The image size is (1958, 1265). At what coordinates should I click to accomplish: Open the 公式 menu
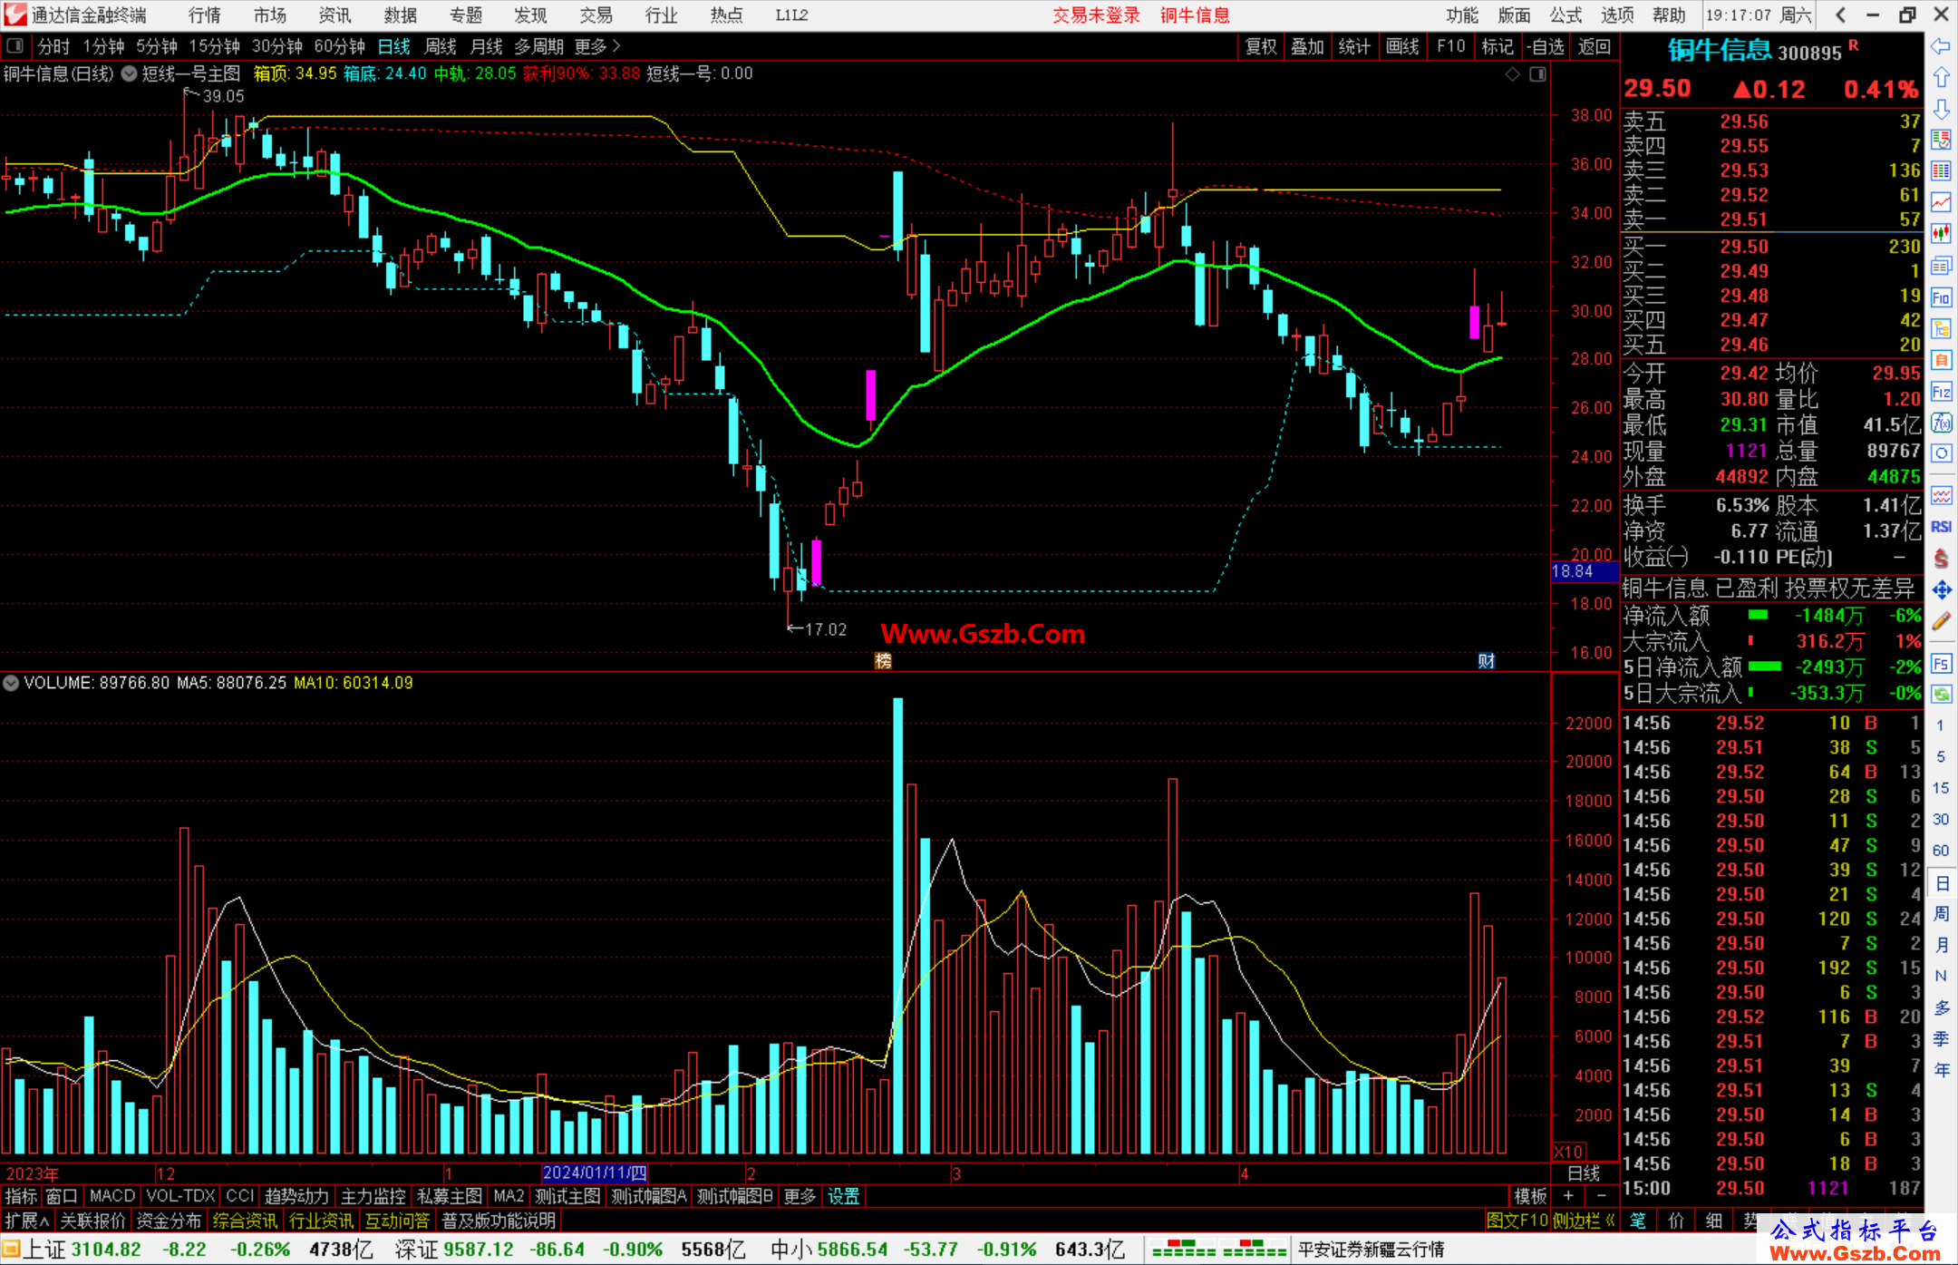pyautogui.click(x=1565, y=15)
